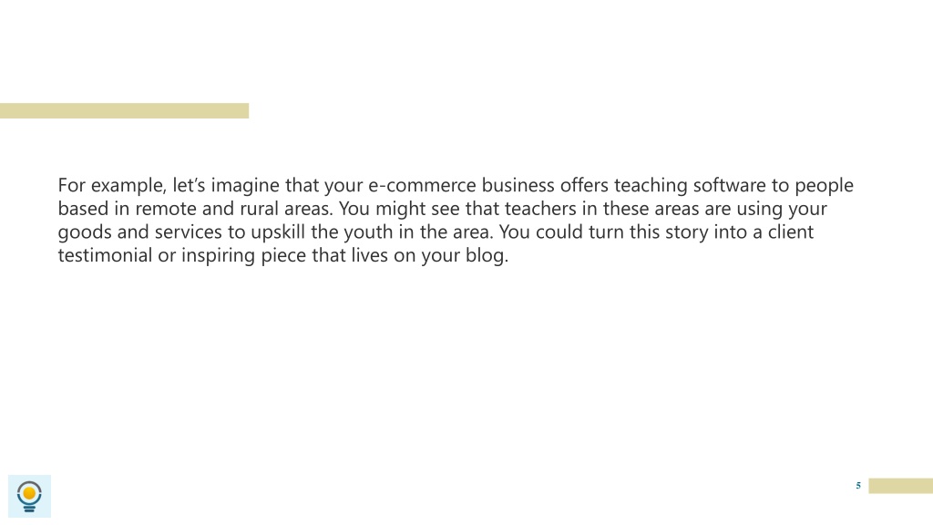
Task: Click the lightbulb logo icon
Action: 29,496
